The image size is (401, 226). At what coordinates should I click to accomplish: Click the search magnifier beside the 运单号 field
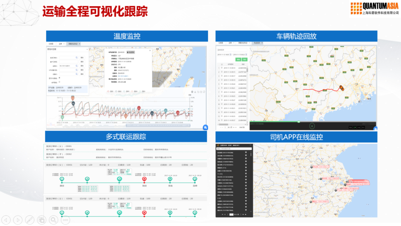click(76, 66)
